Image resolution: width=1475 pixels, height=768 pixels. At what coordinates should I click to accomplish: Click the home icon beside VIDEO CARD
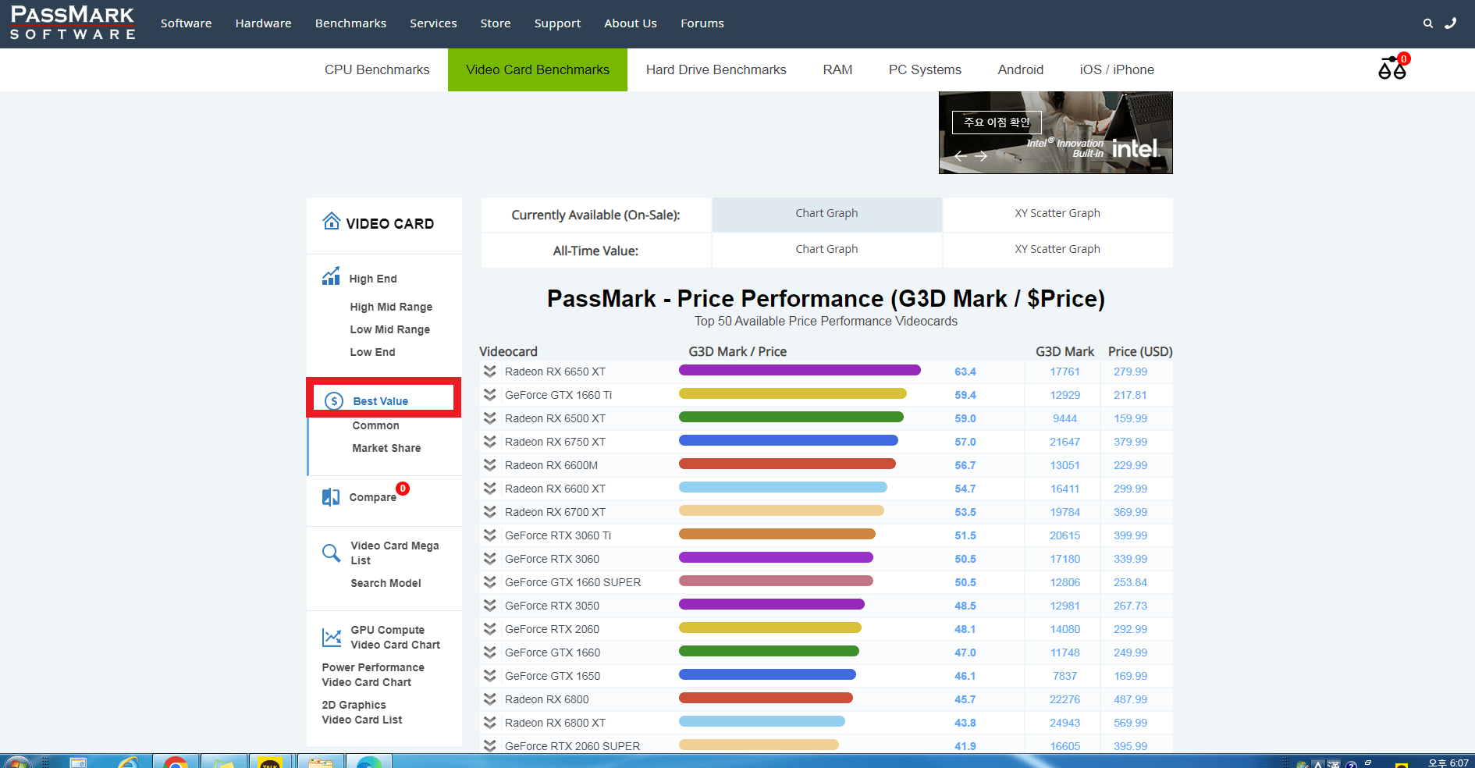[332, 222]
